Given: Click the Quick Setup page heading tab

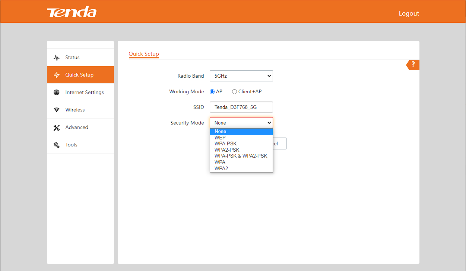Looking at the screenshot, I should pyautogui.click(x=144, y=54).
